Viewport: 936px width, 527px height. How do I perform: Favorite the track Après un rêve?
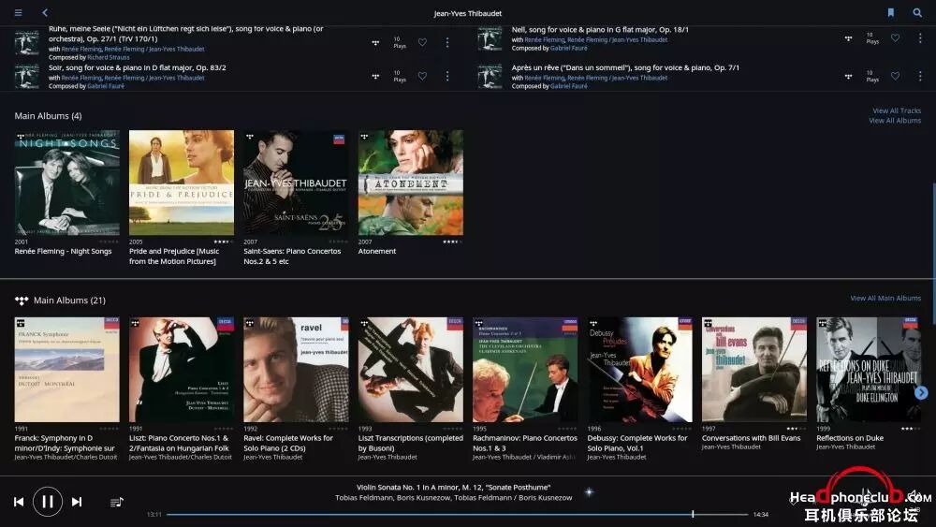(895, 76)
